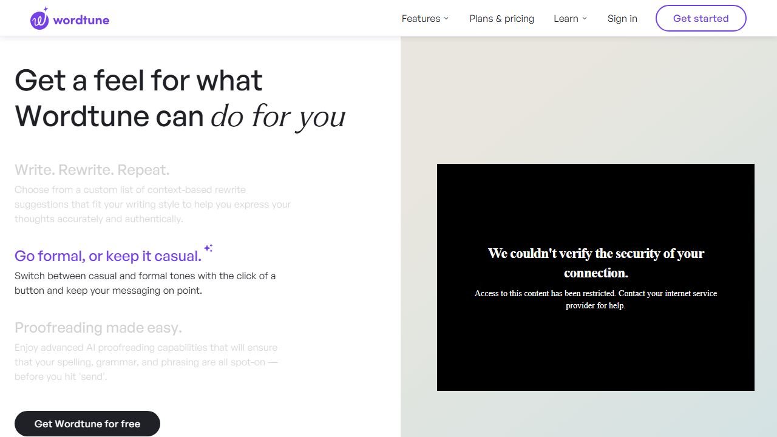Click the black security error panel
777x437 pixels.
pyautogui.click(x=595, y=277)
